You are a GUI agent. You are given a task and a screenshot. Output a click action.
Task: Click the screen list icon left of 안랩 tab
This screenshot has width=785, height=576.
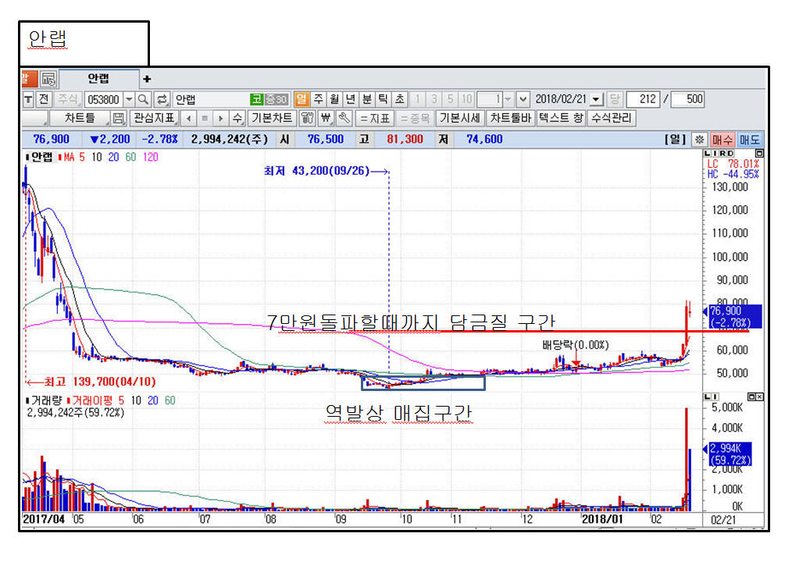(48, 79)
